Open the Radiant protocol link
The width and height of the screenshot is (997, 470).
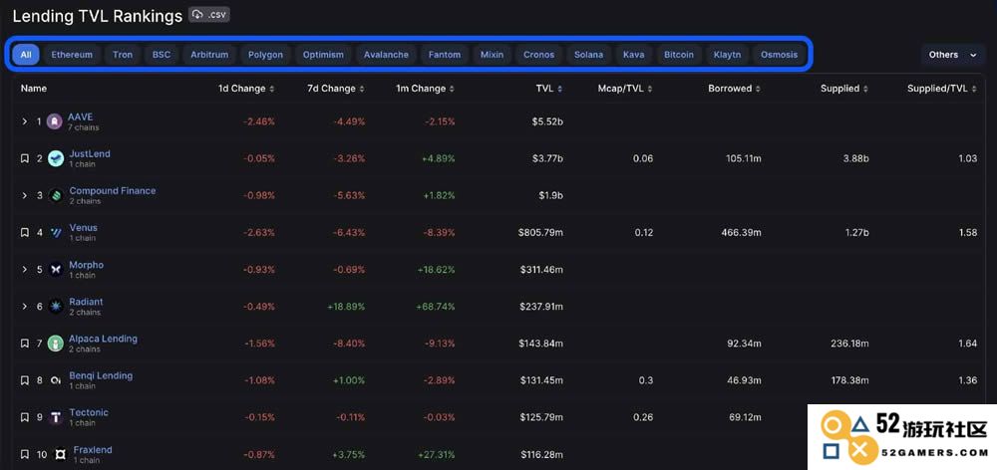(x=86, y=302)
